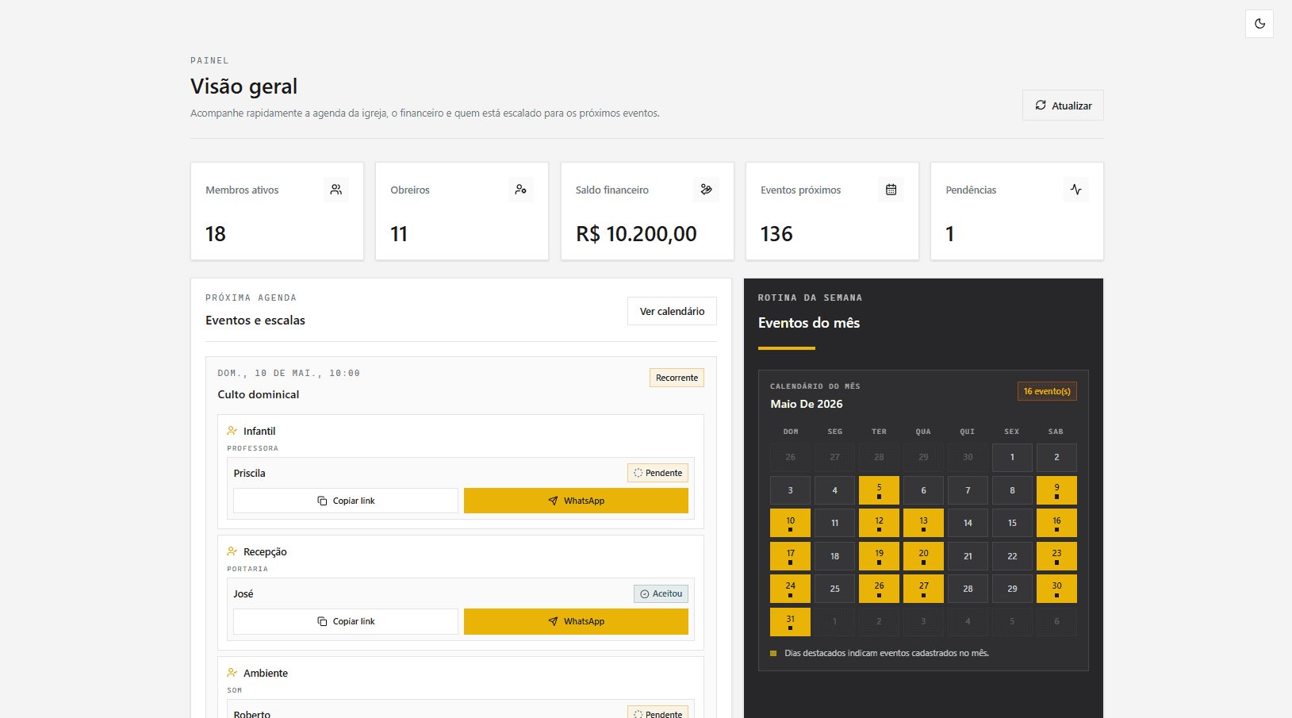Select May 23 in the calendar
The height and width of the screenshot is (718, 1292).
click(1056, 556)
